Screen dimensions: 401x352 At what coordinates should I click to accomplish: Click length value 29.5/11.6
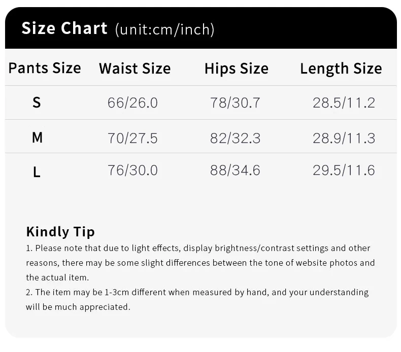point(344,170)
